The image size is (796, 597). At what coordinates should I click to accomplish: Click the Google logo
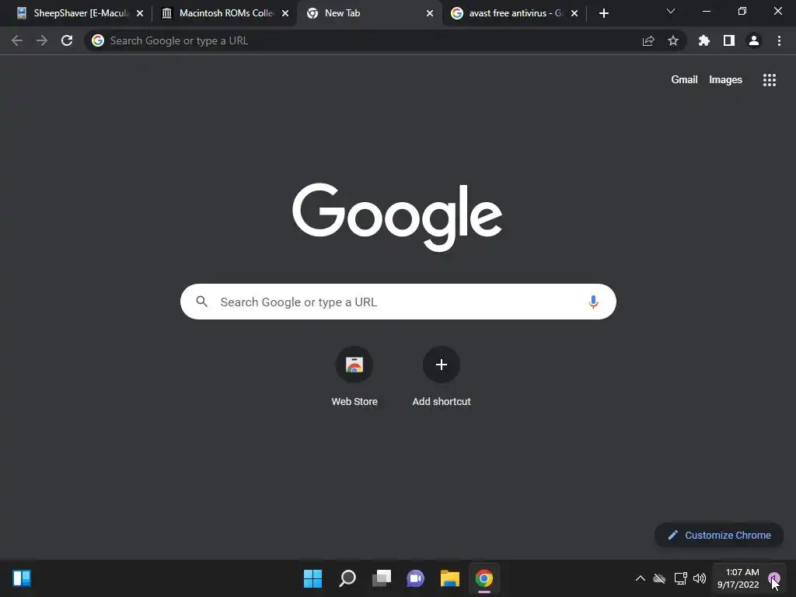tap(397, 217)
